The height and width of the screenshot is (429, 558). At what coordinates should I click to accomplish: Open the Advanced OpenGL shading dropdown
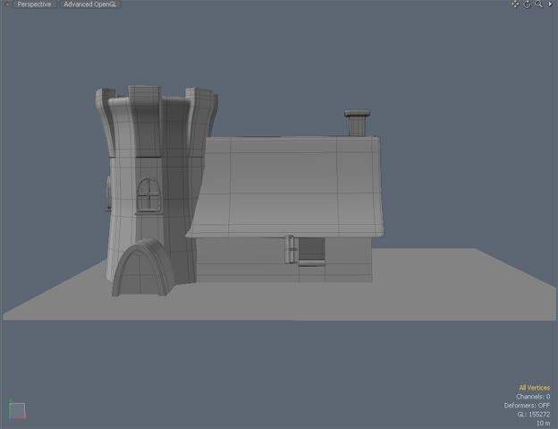(92, 4)
